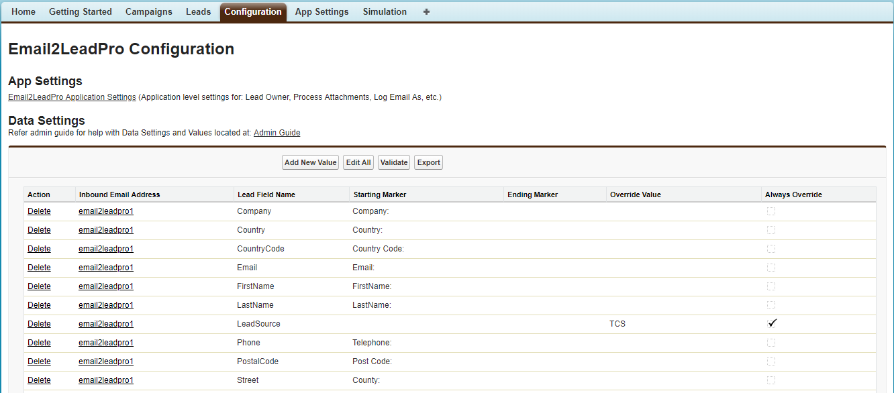Check Always Override for the Company row
894x393 pixels.
pyautogui.click(x=771, y=211)
